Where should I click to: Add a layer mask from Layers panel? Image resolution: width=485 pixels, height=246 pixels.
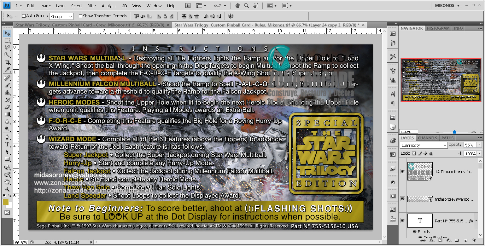click(x=440, y=241)
